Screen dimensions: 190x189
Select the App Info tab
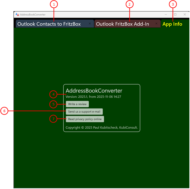pyautogui.click(x=172, y=24)
